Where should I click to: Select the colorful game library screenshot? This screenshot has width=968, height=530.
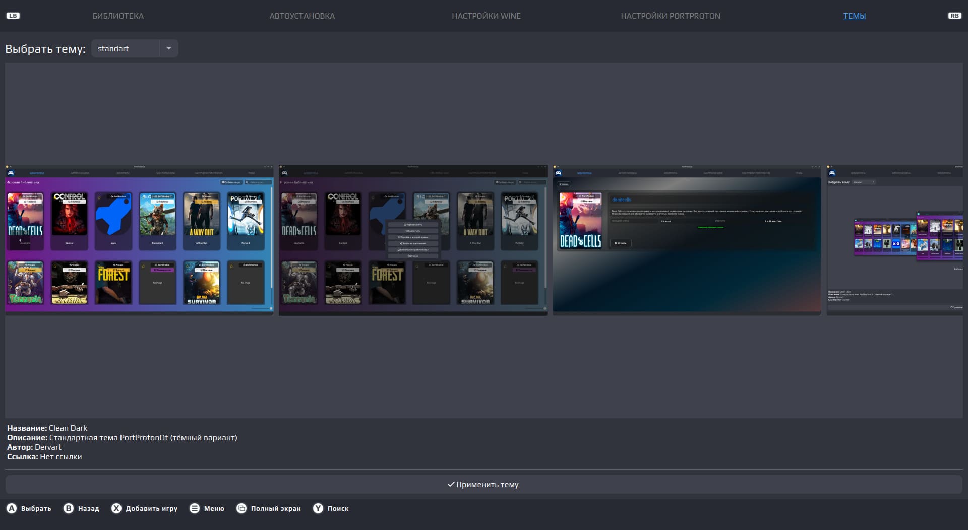click(139, 240)
